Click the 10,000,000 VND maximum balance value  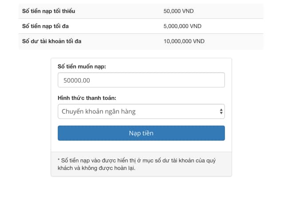click(184, 41)
